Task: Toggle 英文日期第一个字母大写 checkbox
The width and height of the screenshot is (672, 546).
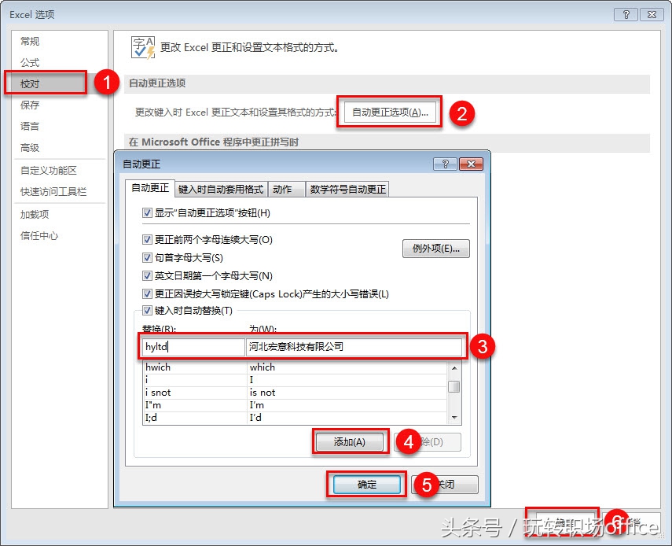Action: pos(147,275)
